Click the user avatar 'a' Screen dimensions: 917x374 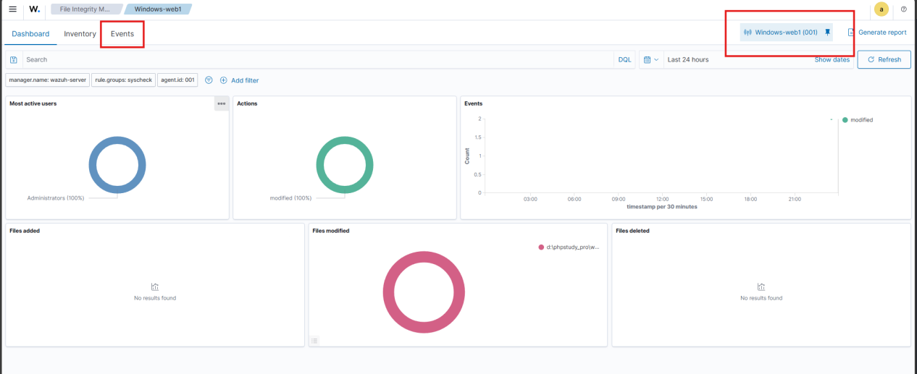coord(881,9)
